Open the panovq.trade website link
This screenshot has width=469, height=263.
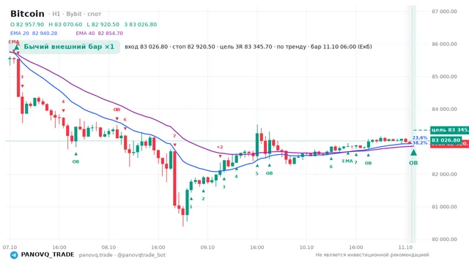(x=96, y=255)
